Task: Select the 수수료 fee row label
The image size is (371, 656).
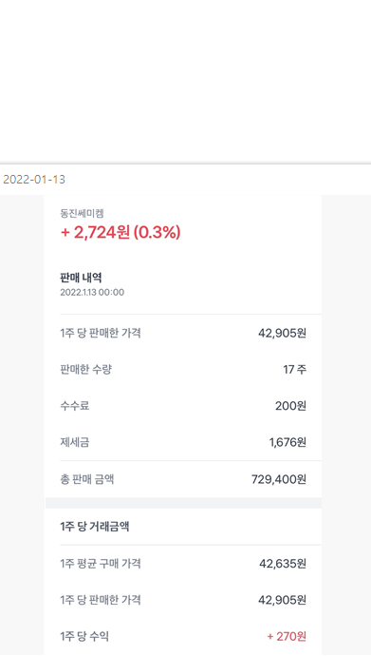Action: point(75,406)
